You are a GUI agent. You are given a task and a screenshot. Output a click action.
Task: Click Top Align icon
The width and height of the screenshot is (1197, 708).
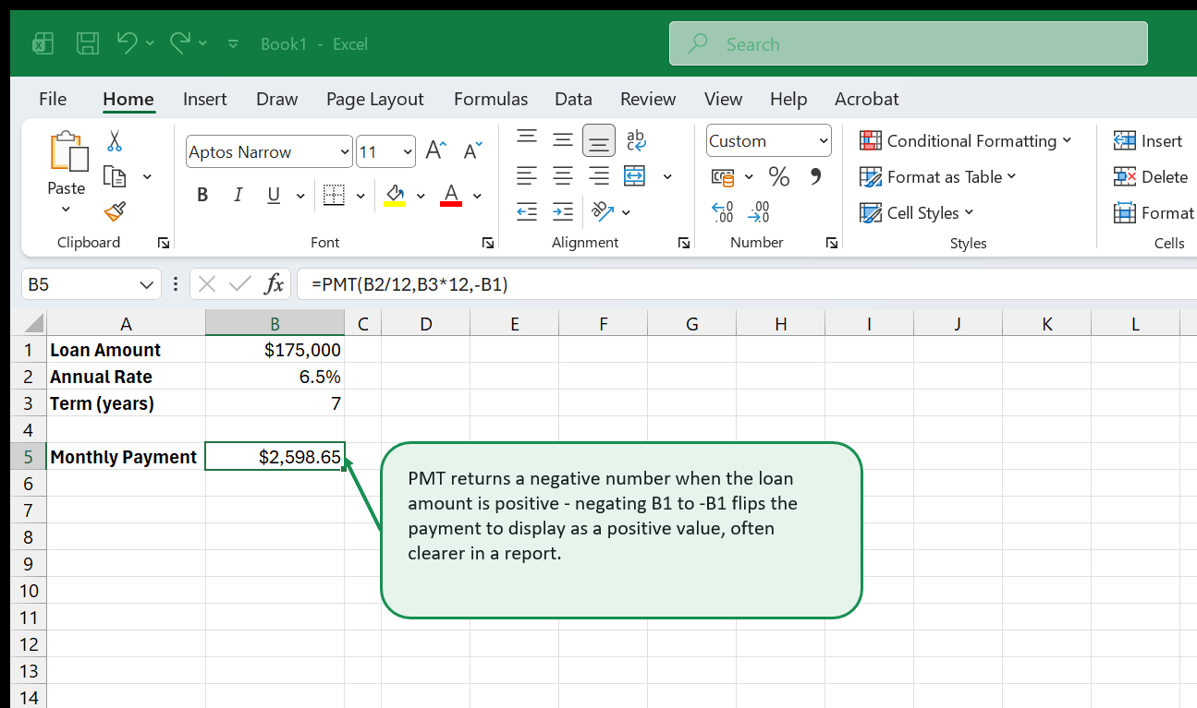527,138
